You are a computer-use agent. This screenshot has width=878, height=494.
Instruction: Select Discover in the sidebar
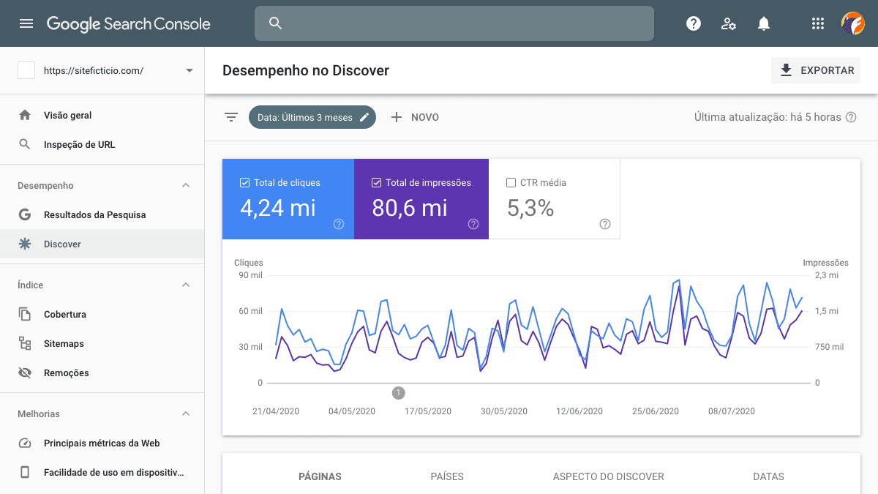click(x=102, y=244)
